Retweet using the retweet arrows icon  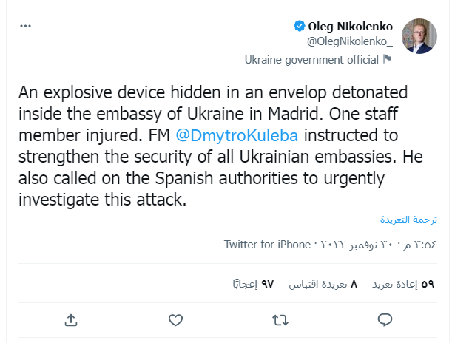click(x=280, y=319)
